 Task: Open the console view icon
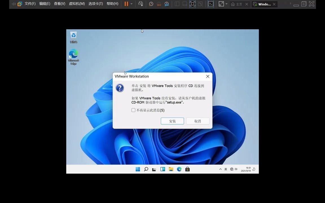coord(211,4)
